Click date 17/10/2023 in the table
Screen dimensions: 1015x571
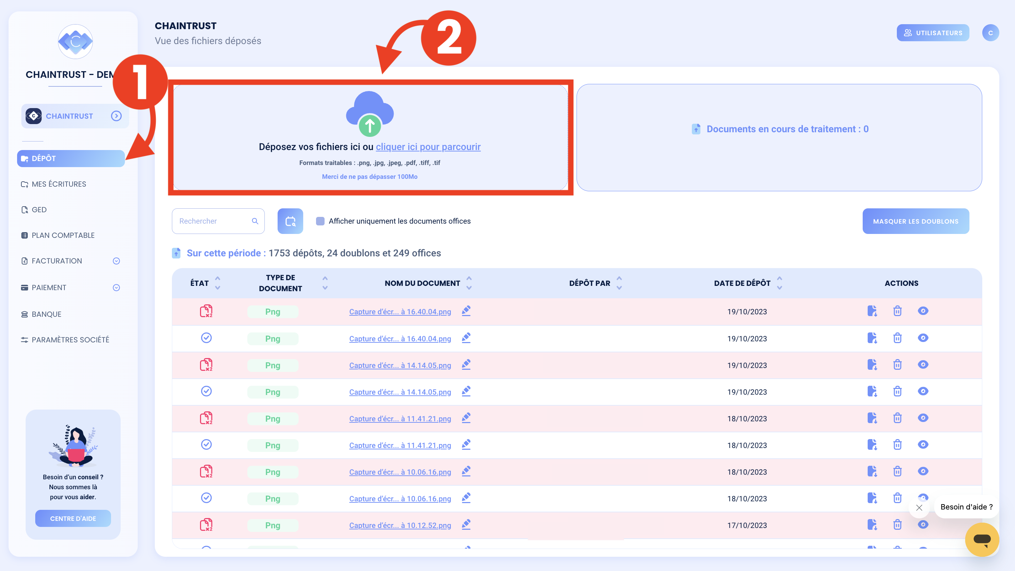point(747,525)
